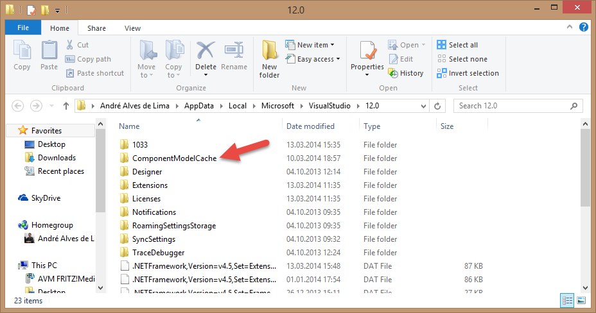Screen dimensions: 596x313
Task: Open file History
Action: point(405,73)
